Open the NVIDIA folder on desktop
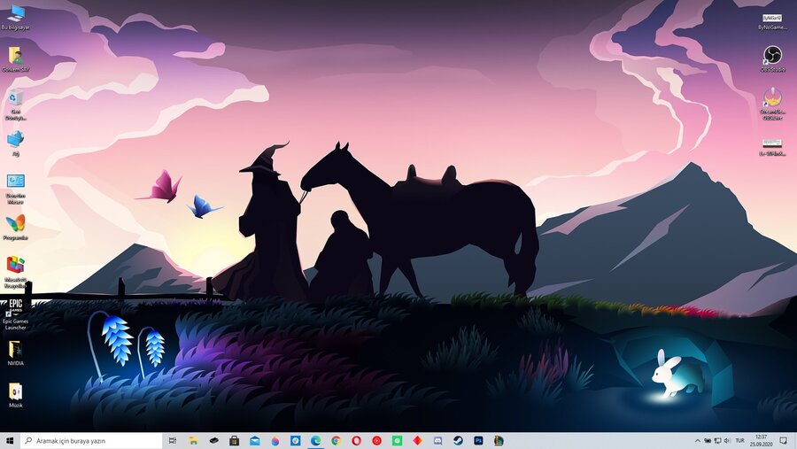This screenshot has width=797, height=449. click(15, 352)
